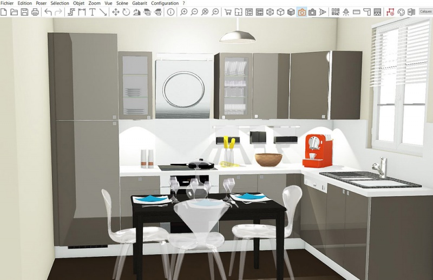433x280 pixels.
Task: Click the Calques button
Action: coord(425,11)
